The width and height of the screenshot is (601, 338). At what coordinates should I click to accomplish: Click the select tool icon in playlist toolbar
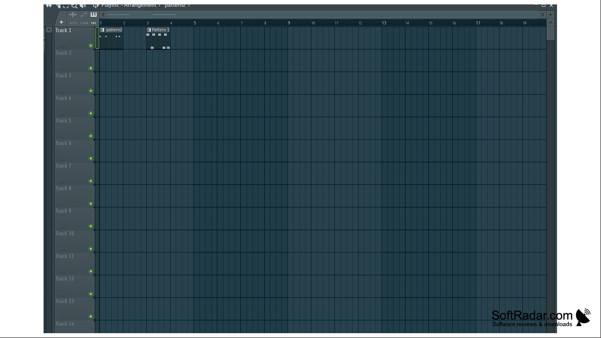(x=66, y=6)
